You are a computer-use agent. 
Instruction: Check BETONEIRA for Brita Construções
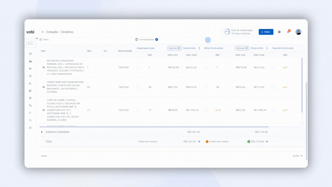tap(206, 67)
